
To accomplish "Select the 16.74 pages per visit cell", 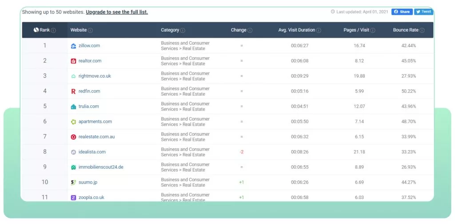I will coord(359,45).
